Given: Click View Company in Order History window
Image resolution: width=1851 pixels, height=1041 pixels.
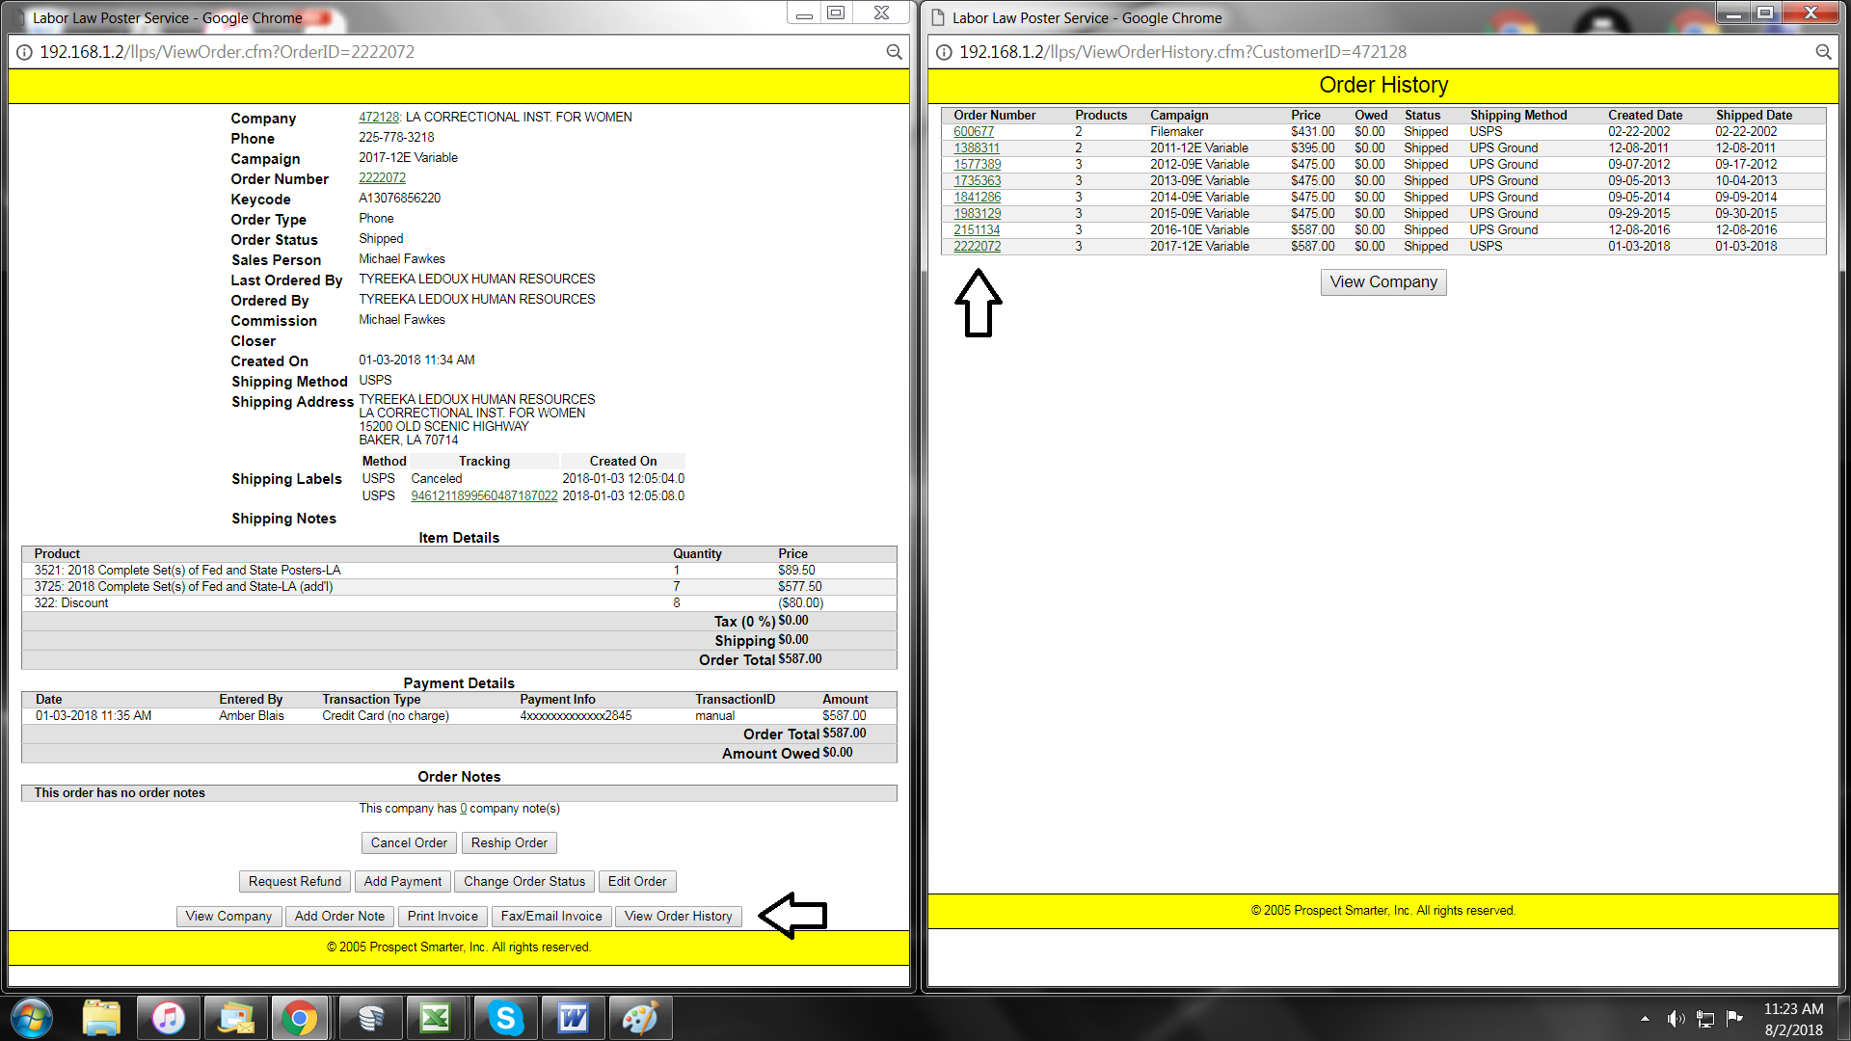Looking at the screenshot, I should pos(1382,282).
